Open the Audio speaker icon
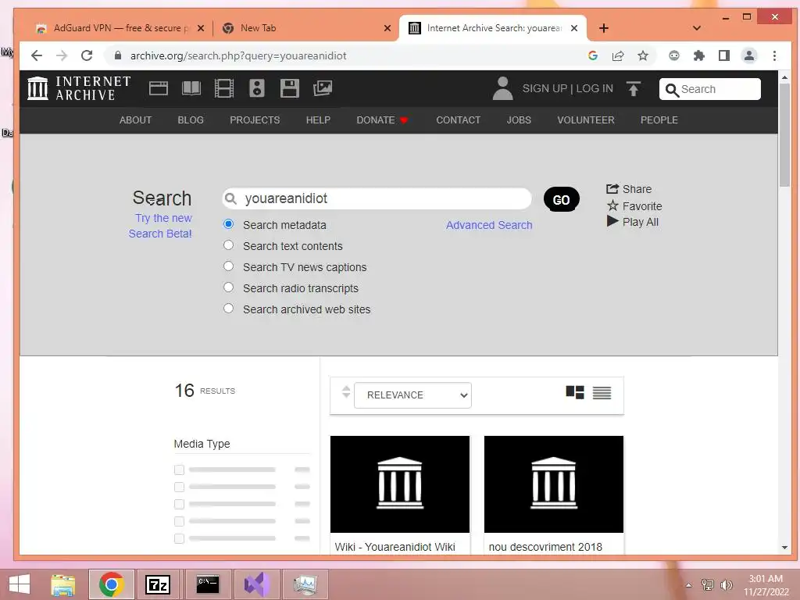 pos(256,88)
